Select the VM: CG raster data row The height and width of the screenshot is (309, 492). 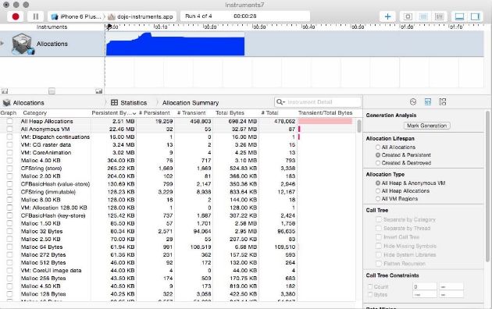pyautogui.click(x=178, y=145)
